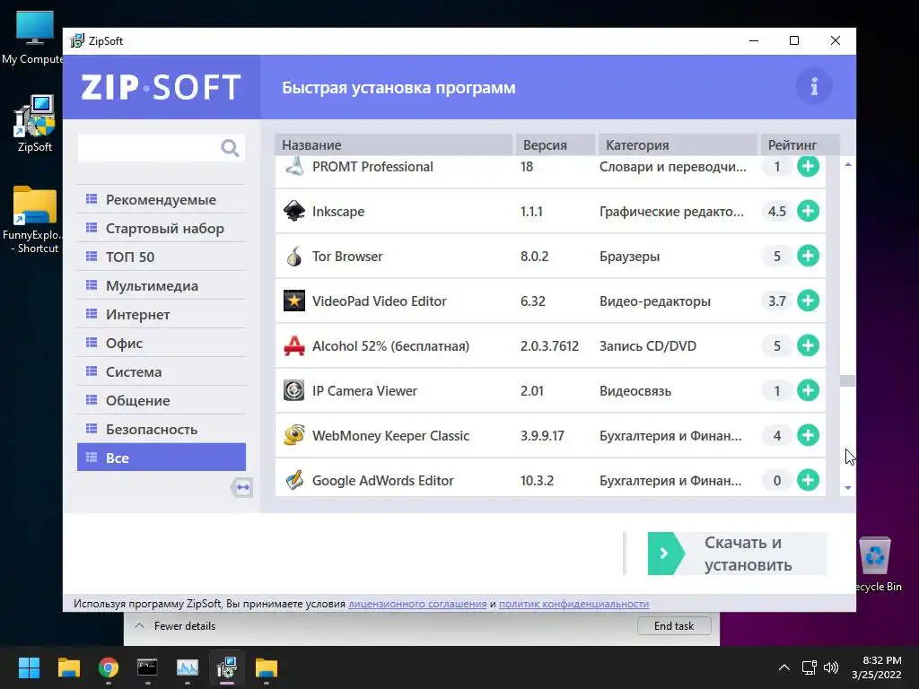This screenshot has width=919, height=689.
Task: Add WebMoney Keeper Classic with plus icon
Action: tap(808, 435)
